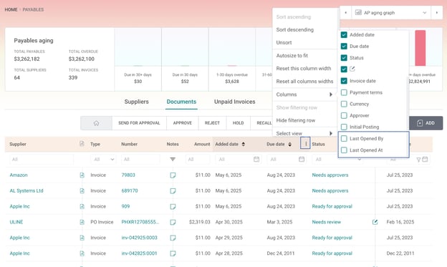Go to previous graph with left arrow
Image resolution: width=447 pixels, height=267 pixels.
click(346, 13)
